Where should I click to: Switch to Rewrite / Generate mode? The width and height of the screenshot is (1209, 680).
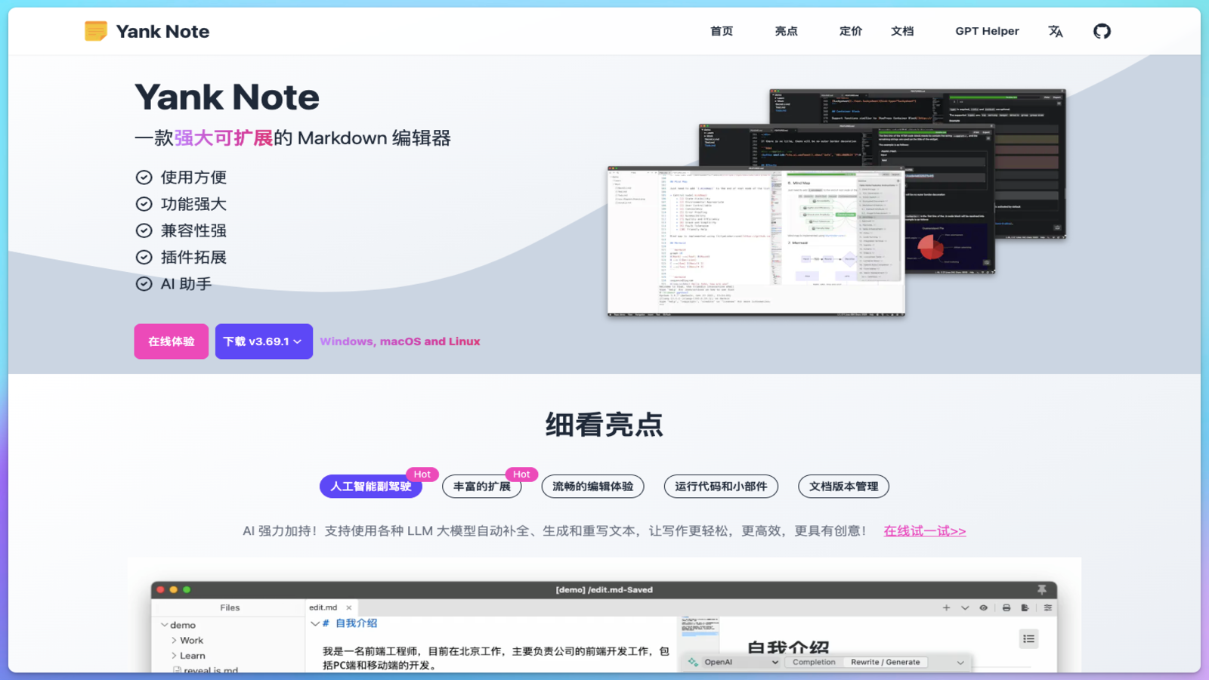886,662
